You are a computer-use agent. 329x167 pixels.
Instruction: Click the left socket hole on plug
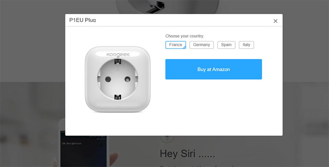pos(108,79)
